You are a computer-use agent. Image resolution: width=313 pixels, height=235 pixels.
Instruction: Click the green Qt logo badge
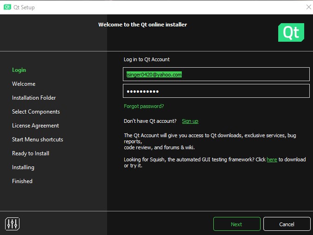[x=291, y=32]
